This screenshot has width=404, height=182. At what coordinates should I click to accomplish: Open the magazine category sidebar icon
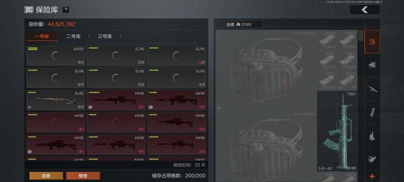[x=372, y=112]
